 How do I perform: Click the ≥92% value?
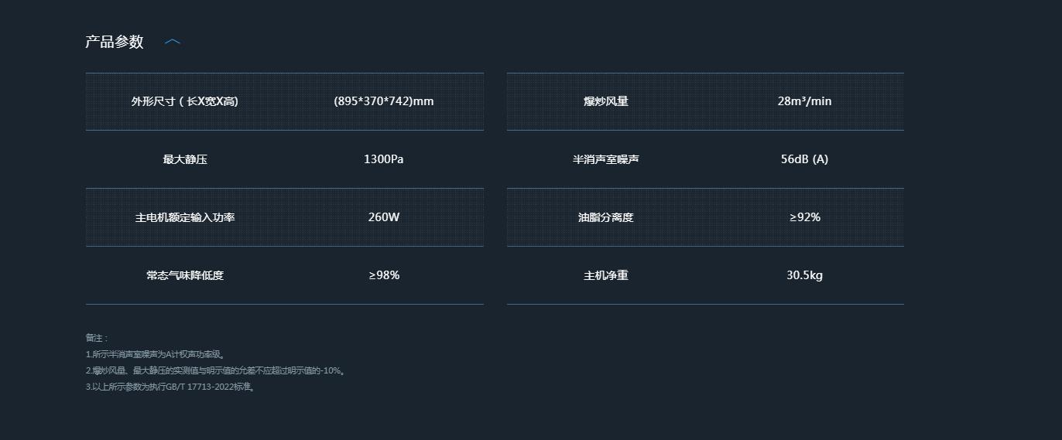click(805, 217)
